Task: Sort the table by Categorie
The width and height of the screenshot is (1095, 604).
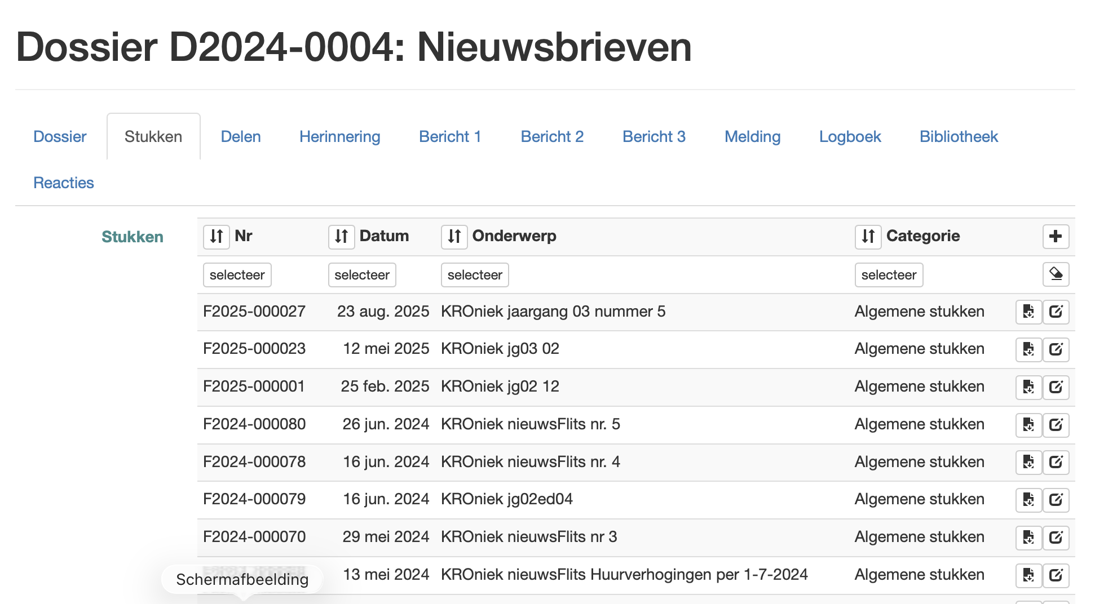Action: pyautogui.click(x=868, y=237)
